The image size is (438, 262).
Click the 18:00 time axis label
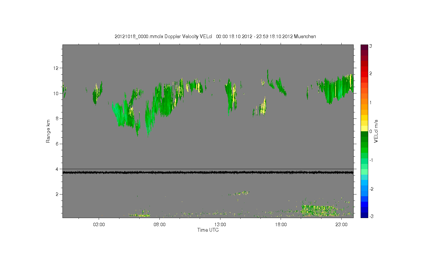pyautogui.click(x=281, y=225)
